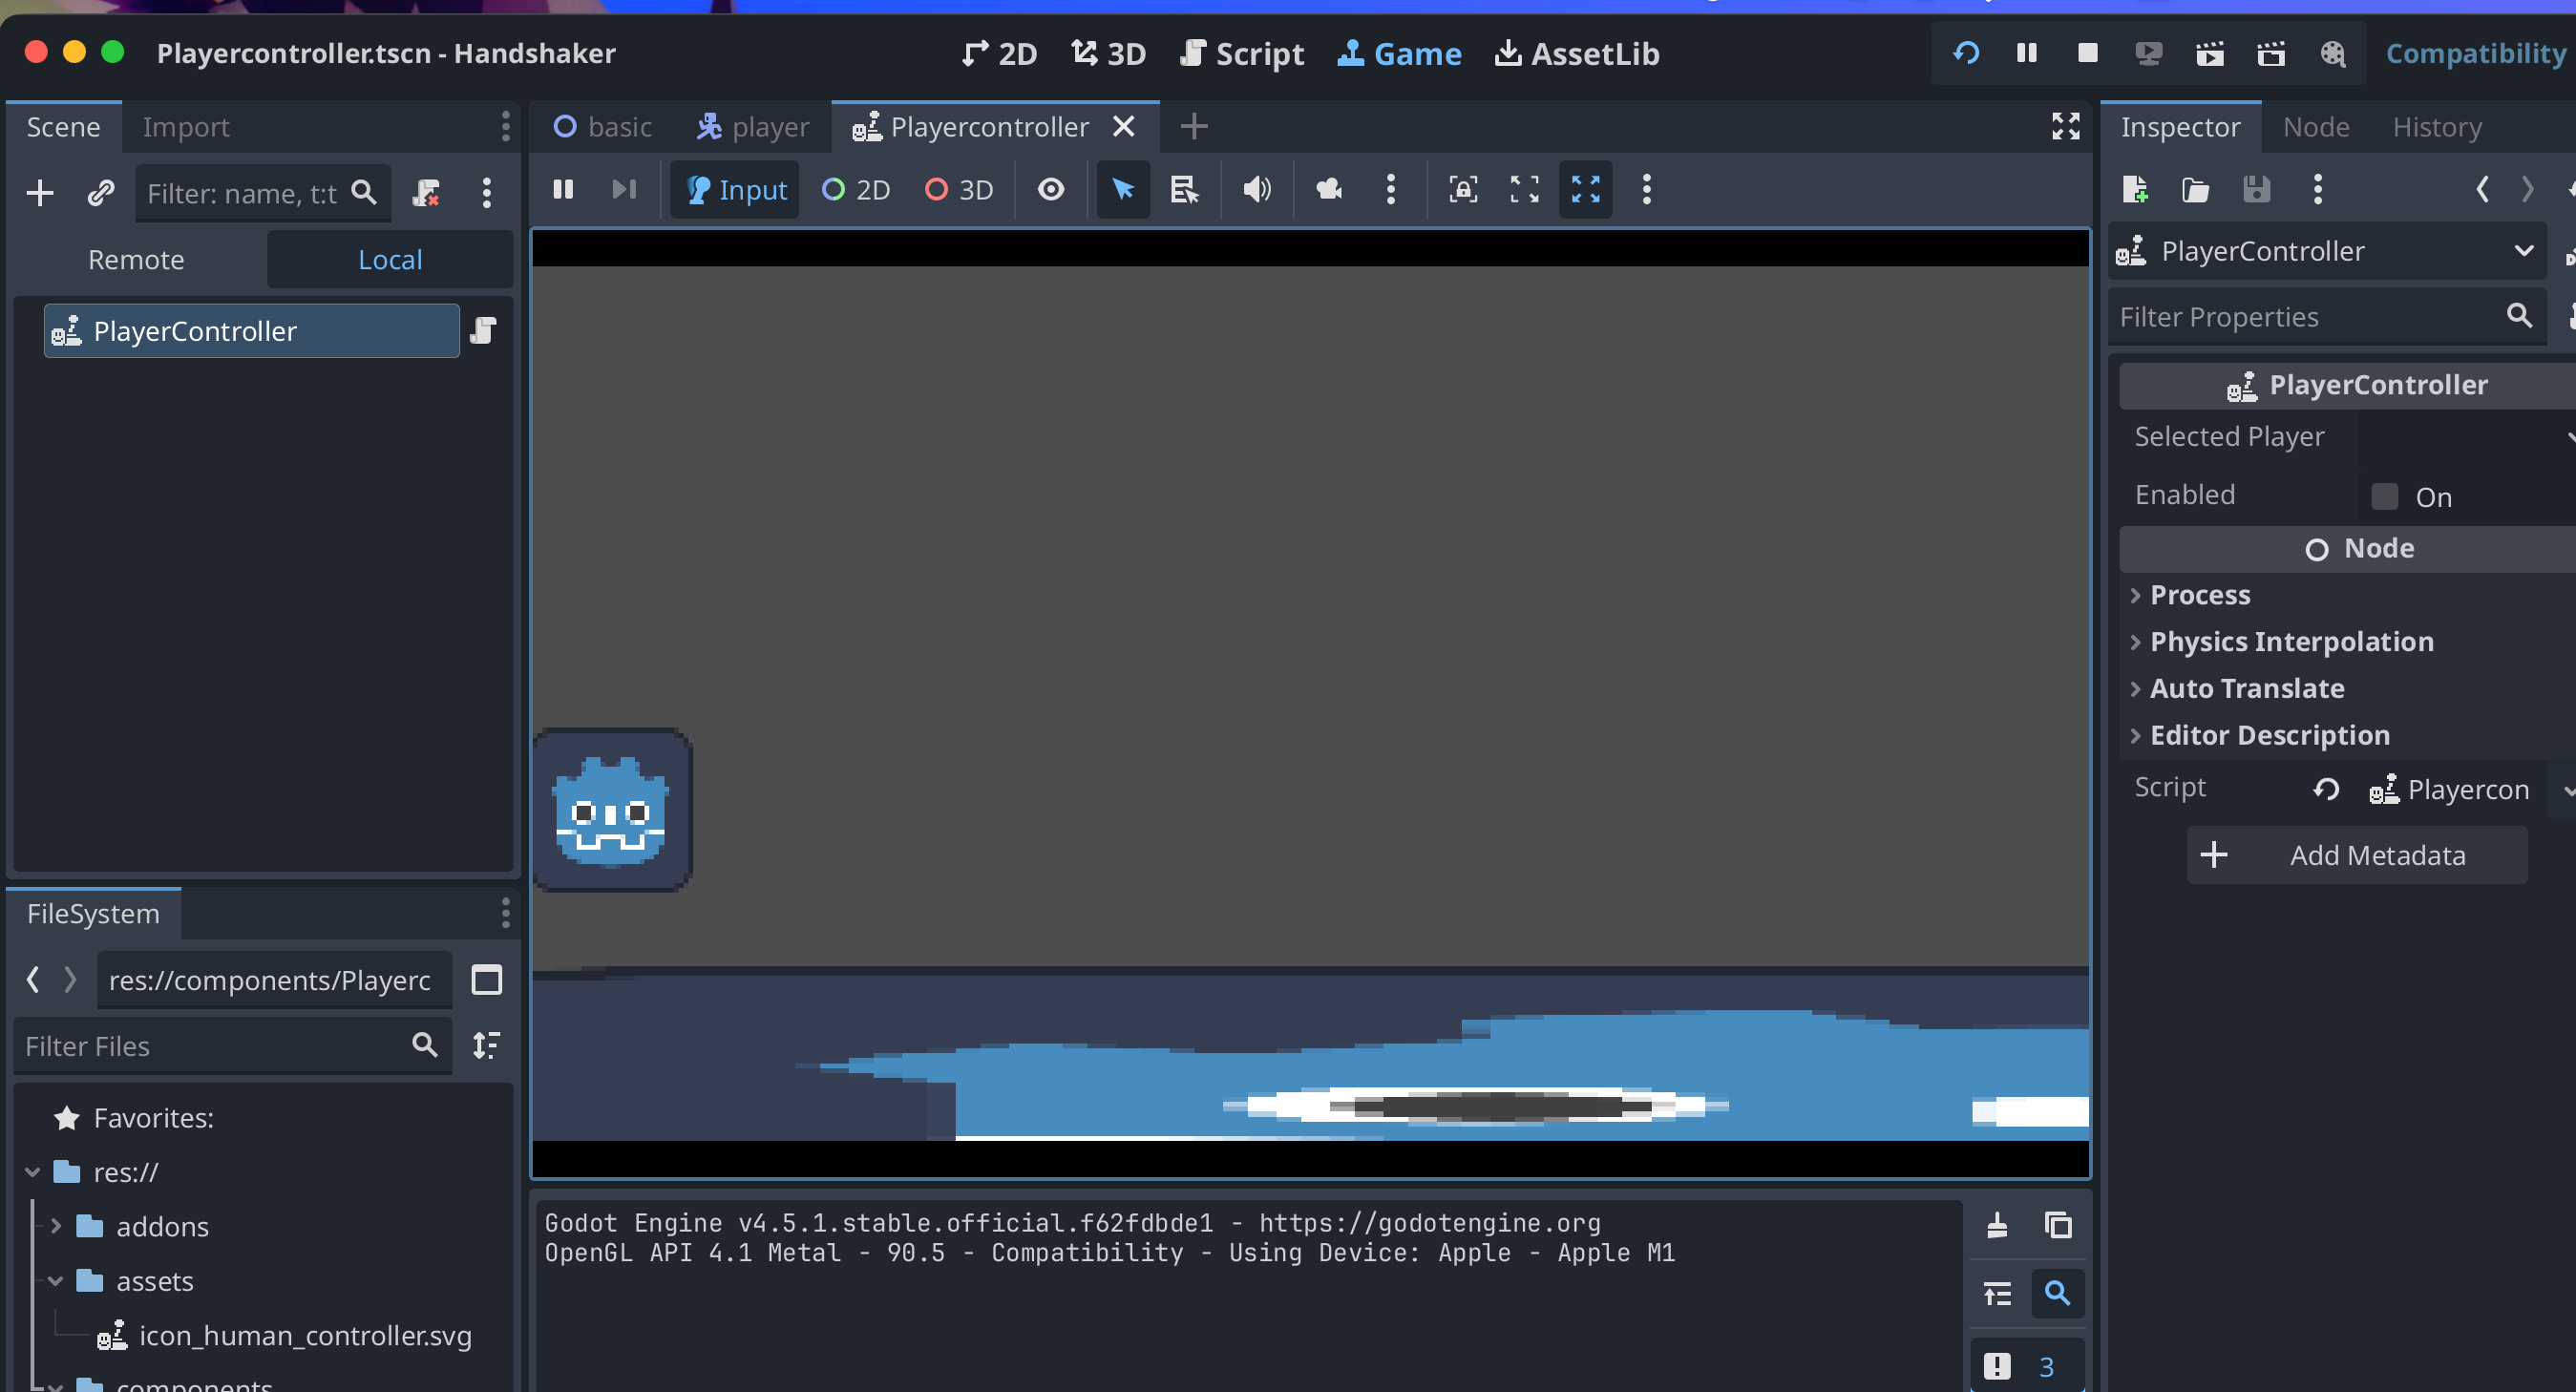The height and width of the screenshot is (1392, 2576).
Task: Expand the Physics Interpolation section
Action: pyautogui.click(x=2291, y=642)
